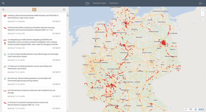Click the world map layer icon

tap(191, 109)
